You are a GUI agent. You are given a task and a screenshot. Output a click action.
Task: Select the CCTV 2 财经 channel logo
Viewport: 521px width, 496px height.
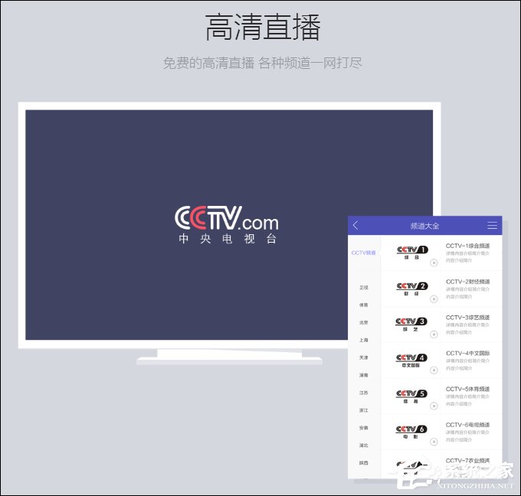[x=412, y=289]
